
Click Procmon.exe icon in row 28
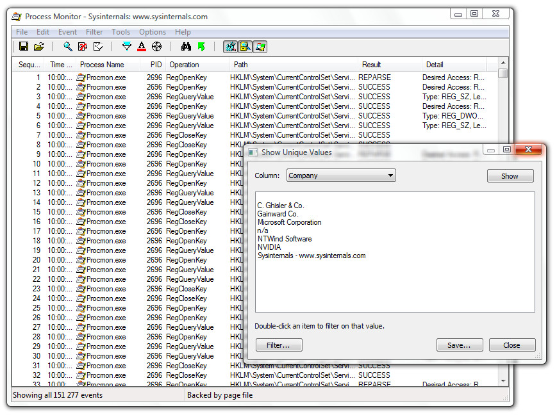coord(81,337)
